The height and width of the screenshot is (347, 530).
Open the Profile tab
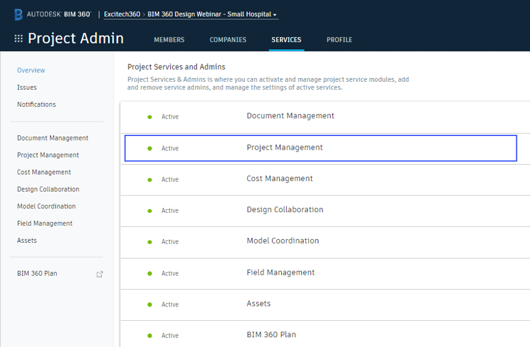point(339,40)
